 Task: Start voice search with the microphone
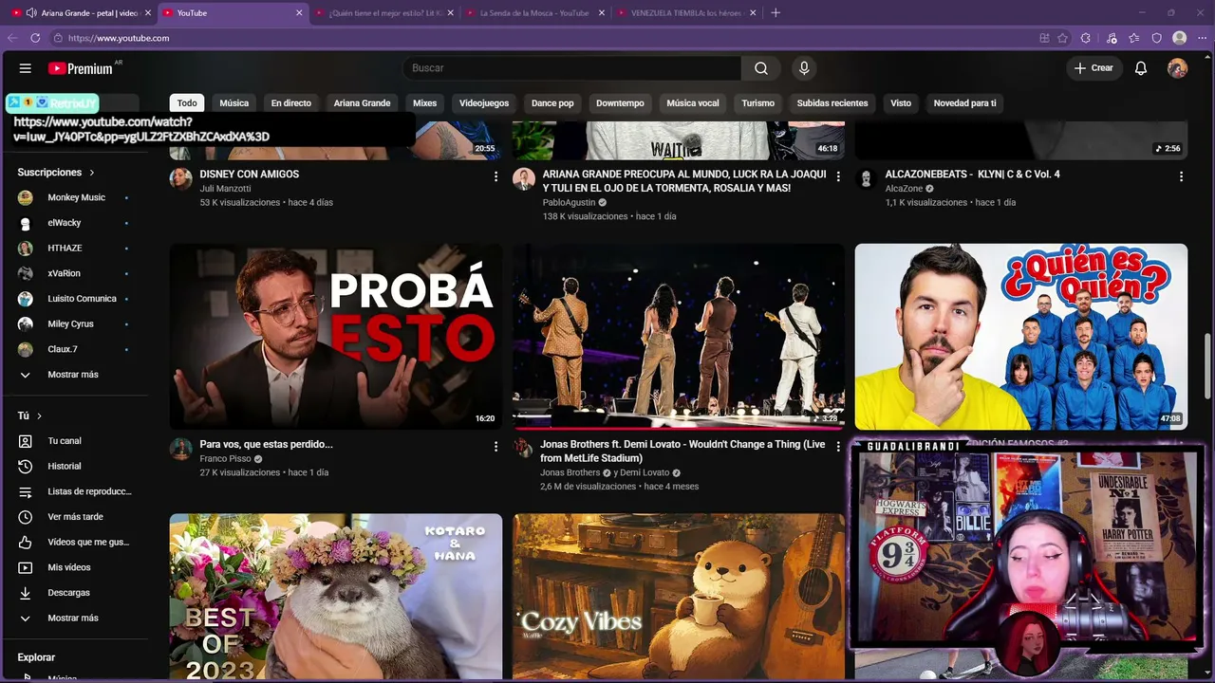(804, 68)
